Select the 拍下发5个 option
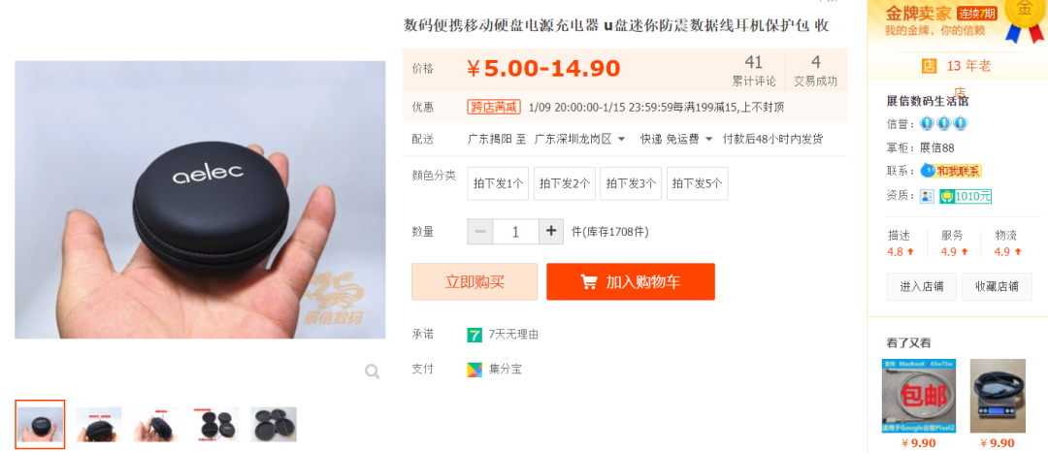This screenshot has height=453, width=1048. pos(697,183)
